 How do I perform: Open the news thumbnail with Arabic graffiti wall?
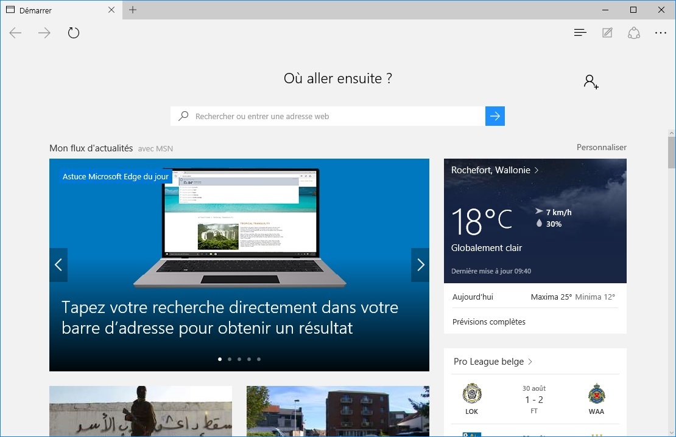141,411
